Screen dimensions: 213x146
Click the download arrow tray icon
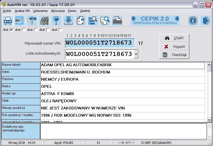[x=69, y=21]
